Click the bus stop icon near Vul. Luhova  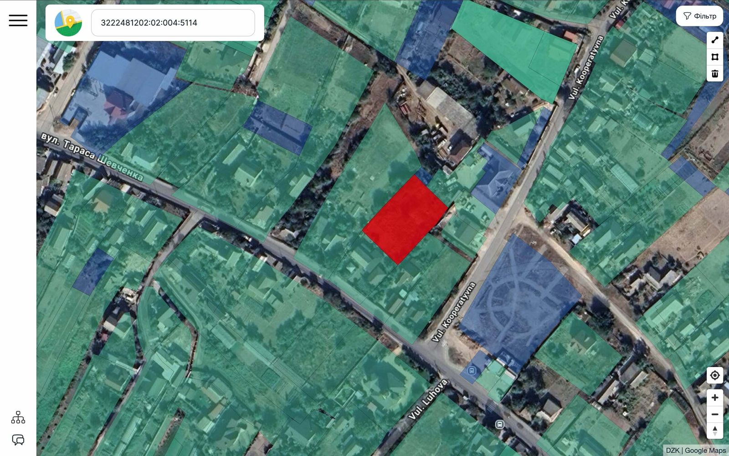(500, 425)
